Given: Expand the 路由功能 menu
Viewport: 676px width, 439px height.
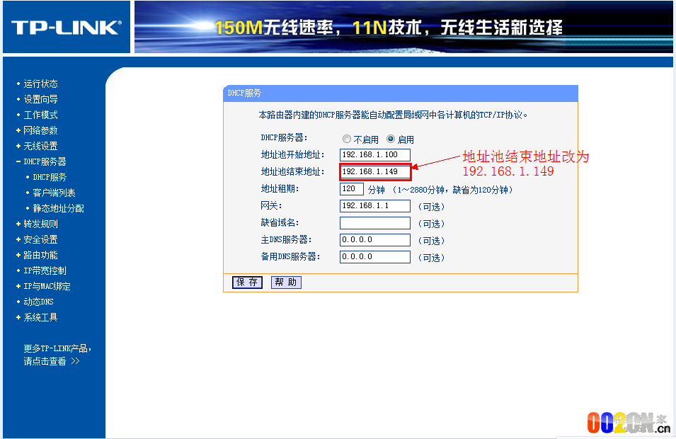Looking at the screenshot, I should 40,255.
